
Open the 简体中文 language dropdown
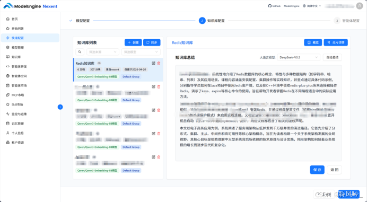pyautogui.click(x=312, y=6)
